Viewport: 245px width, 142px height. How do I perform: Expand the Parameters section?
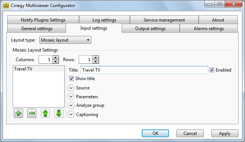click(x=71, y=97)
